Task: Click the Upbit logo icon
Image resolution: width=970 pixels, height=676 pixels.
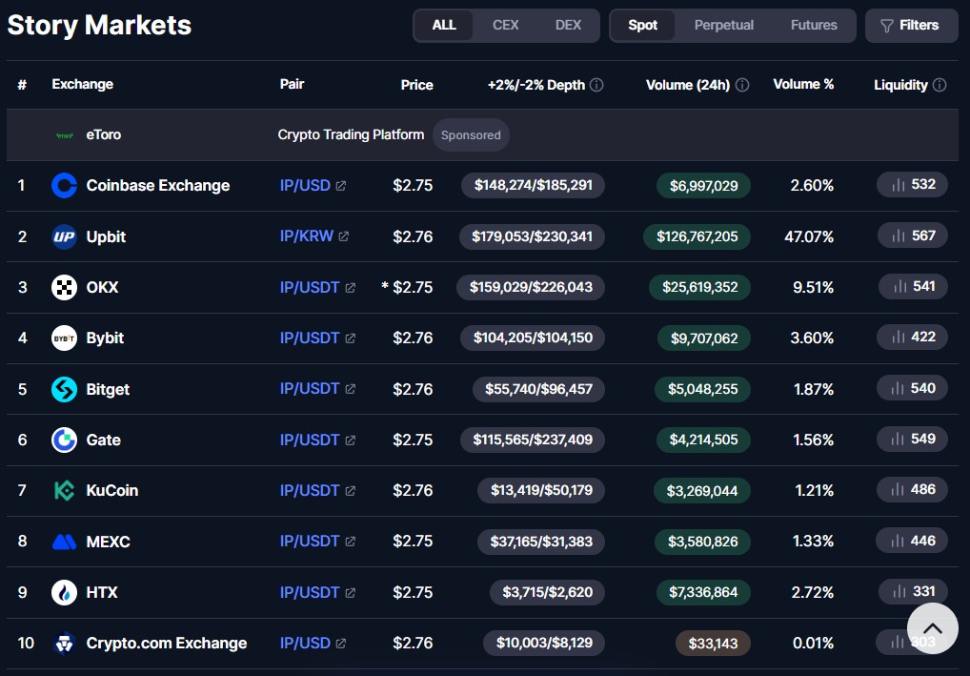Action: click(64, 236)
